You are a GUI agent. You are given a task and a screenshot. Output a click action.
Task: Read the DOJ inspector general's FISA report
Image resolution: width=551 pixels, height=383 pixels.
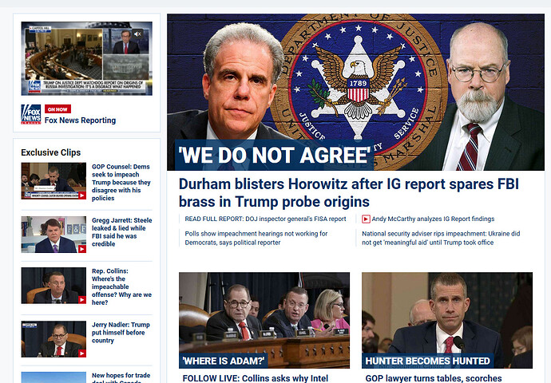tap(265, 219)
